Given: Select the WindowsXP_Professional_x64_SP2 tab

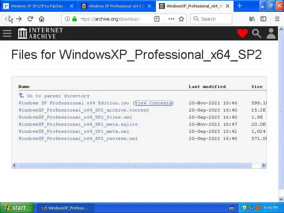Looking at the screenshot, I should click(195, 6).
